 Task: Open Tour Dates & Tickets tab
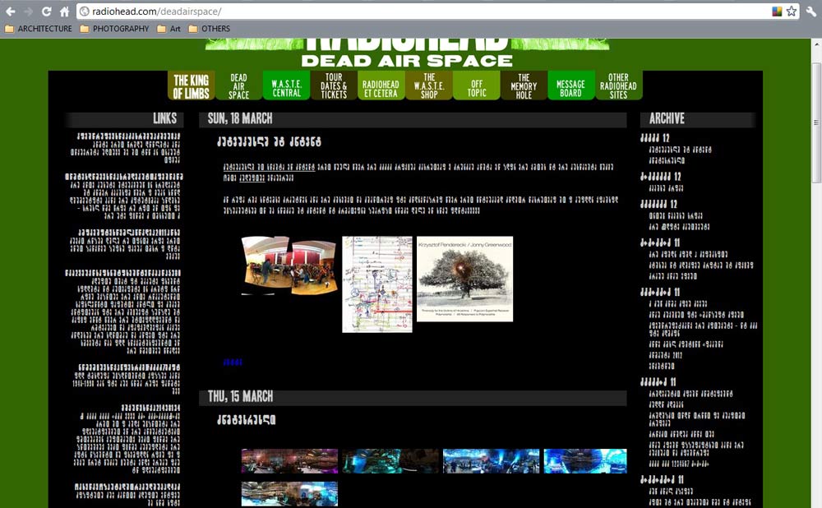pyautogui.click(x=334, y=85)
